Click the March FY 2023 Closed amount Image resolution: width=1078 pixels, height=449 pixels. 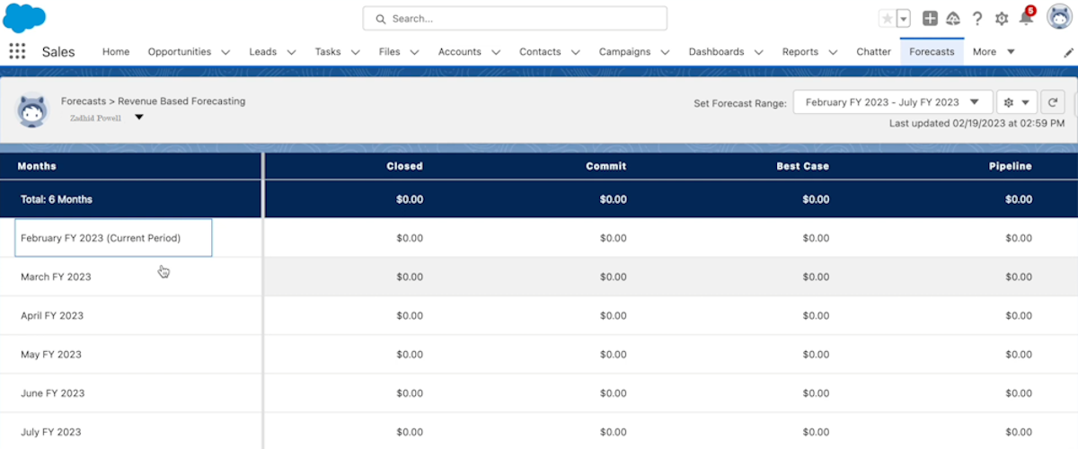(x=410, y=277)
